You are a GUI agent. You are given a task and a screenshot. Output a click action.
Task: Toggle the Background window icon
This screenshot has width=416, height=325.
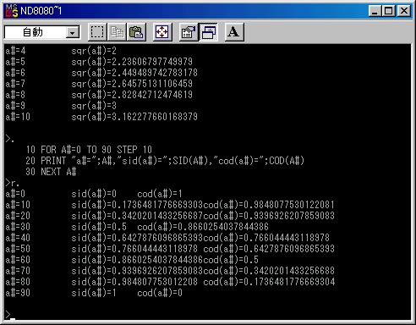click(x=208, y=32)
